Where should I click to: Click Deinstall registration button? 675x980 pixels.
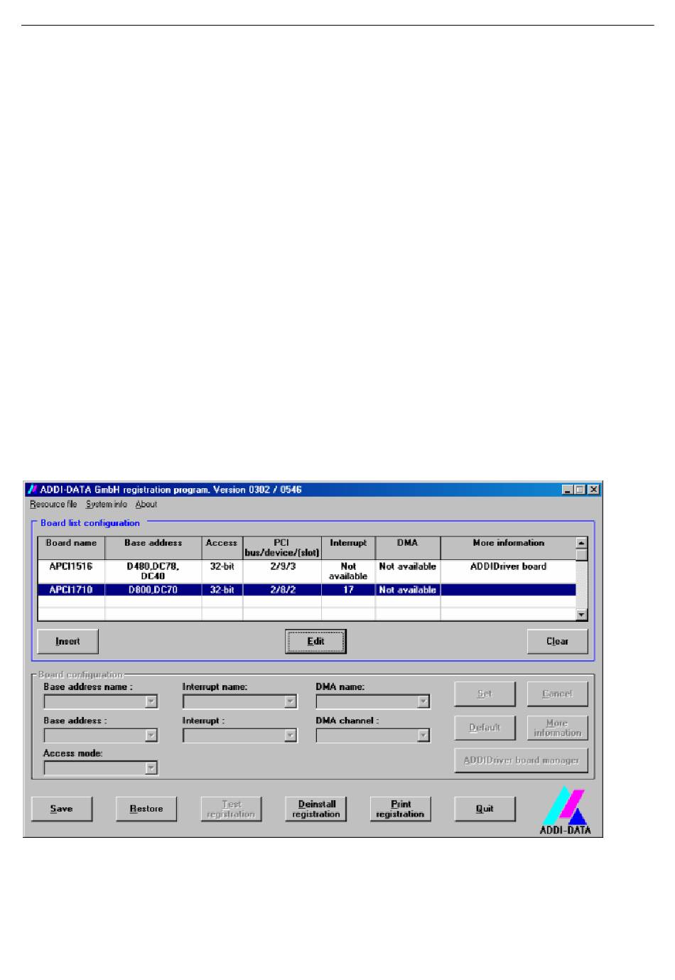316,809
